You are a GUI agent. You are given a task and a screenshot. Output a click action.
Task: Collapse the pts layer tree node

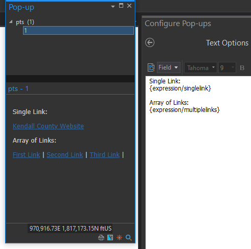click(11, 21)
